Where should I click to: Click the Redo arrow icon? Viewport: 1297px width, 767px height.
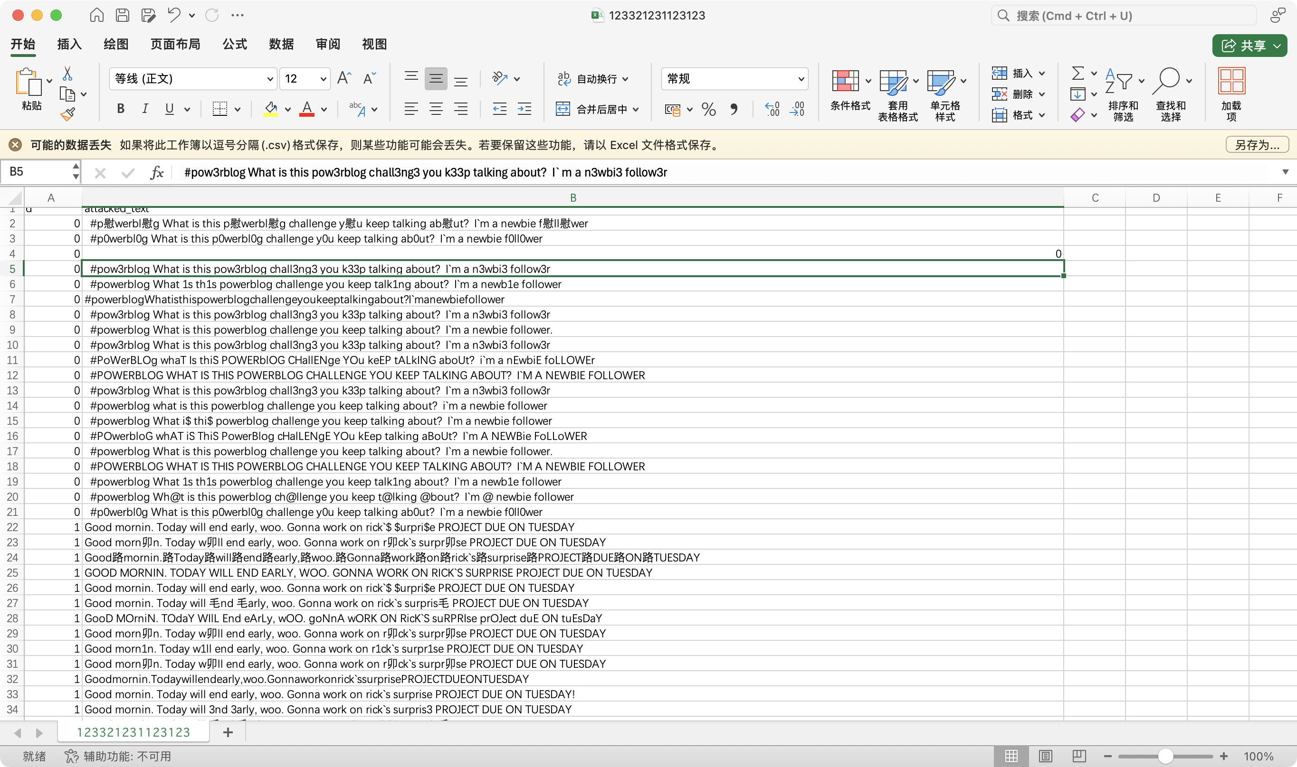click(211, 15)
